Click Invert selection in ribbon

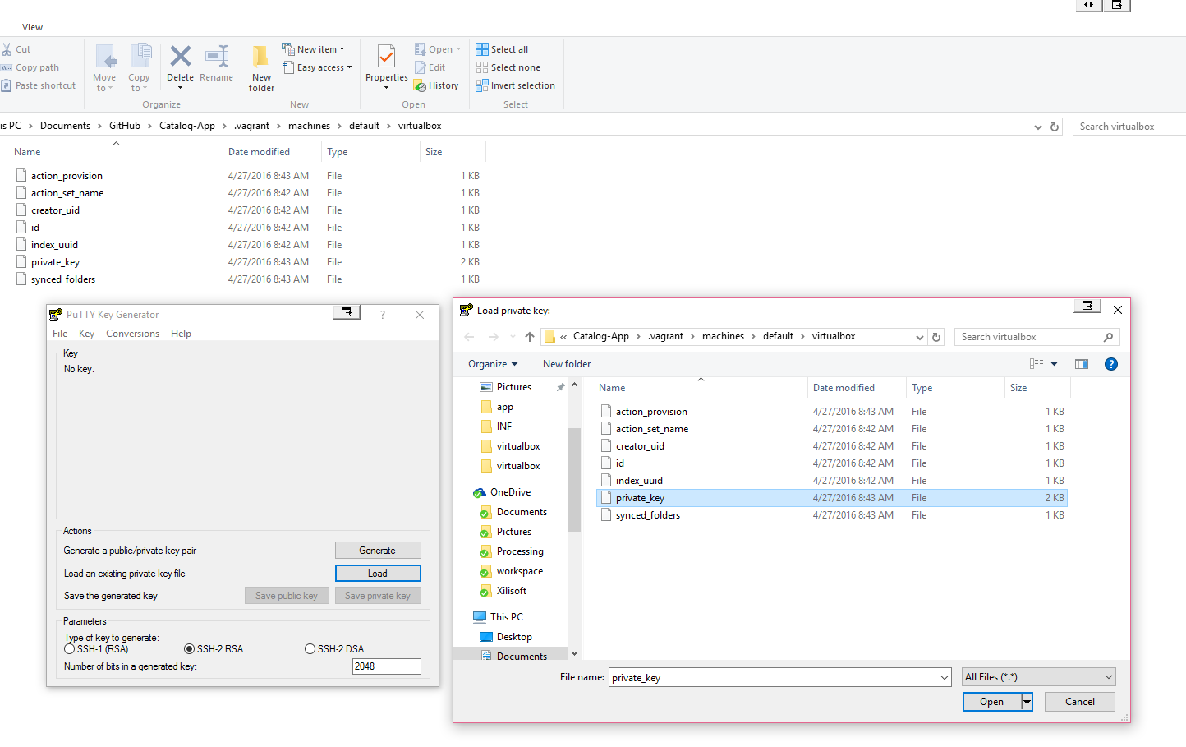coord(515,85)
